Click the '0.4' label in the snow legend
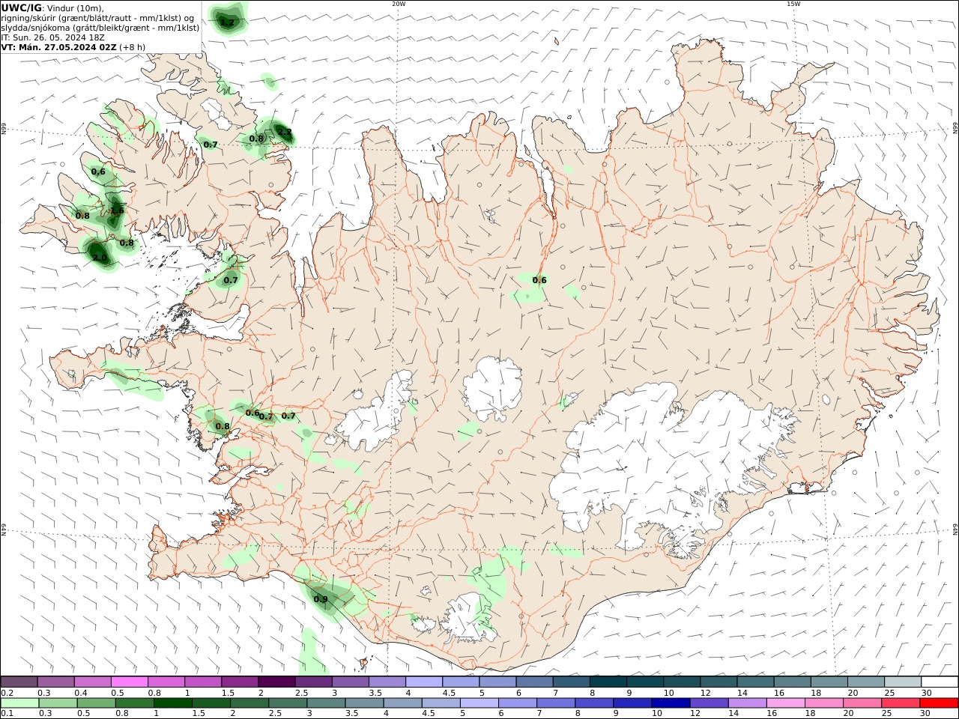 (x=81, y=693)
